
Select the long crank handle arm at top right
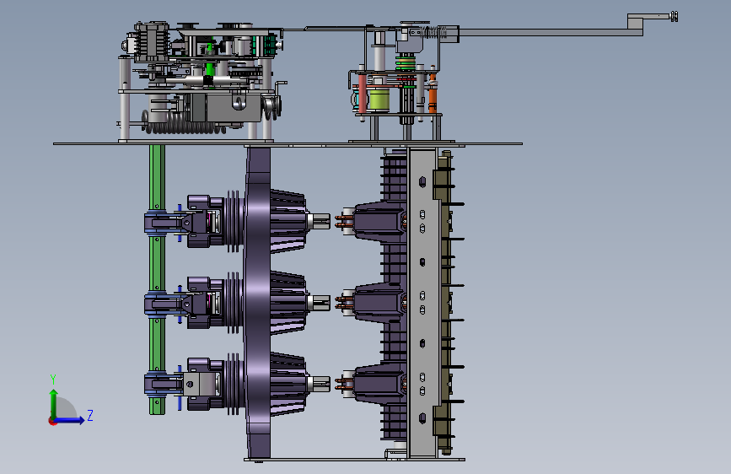pyautogui.click(x=550, y=31)
